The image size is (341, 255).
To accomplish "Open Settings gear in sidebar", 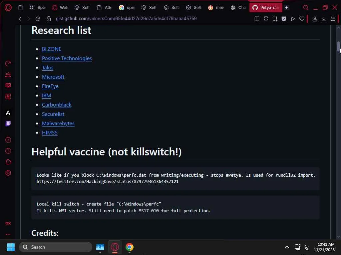I will (8, 173).
